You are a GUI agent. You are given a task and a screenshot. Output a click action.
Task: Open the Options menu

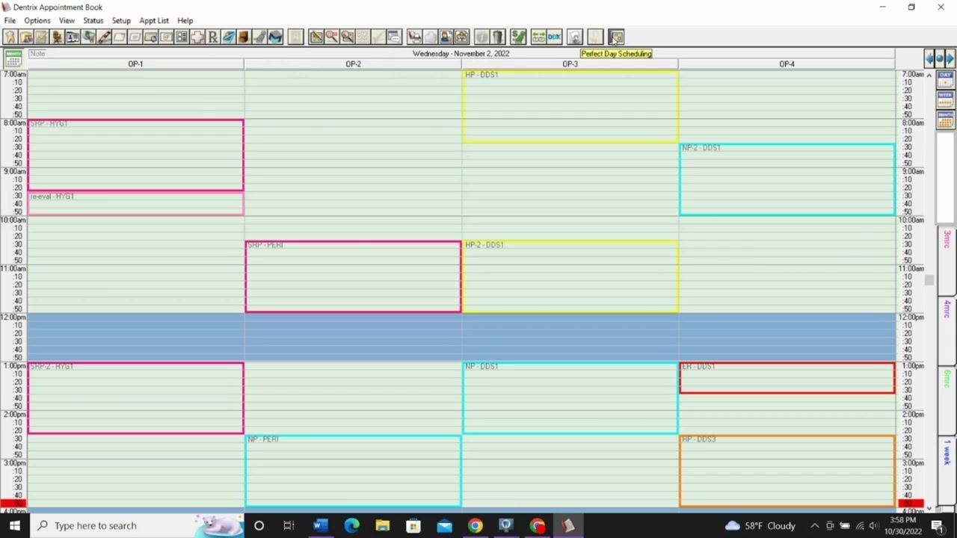point(37,20)
